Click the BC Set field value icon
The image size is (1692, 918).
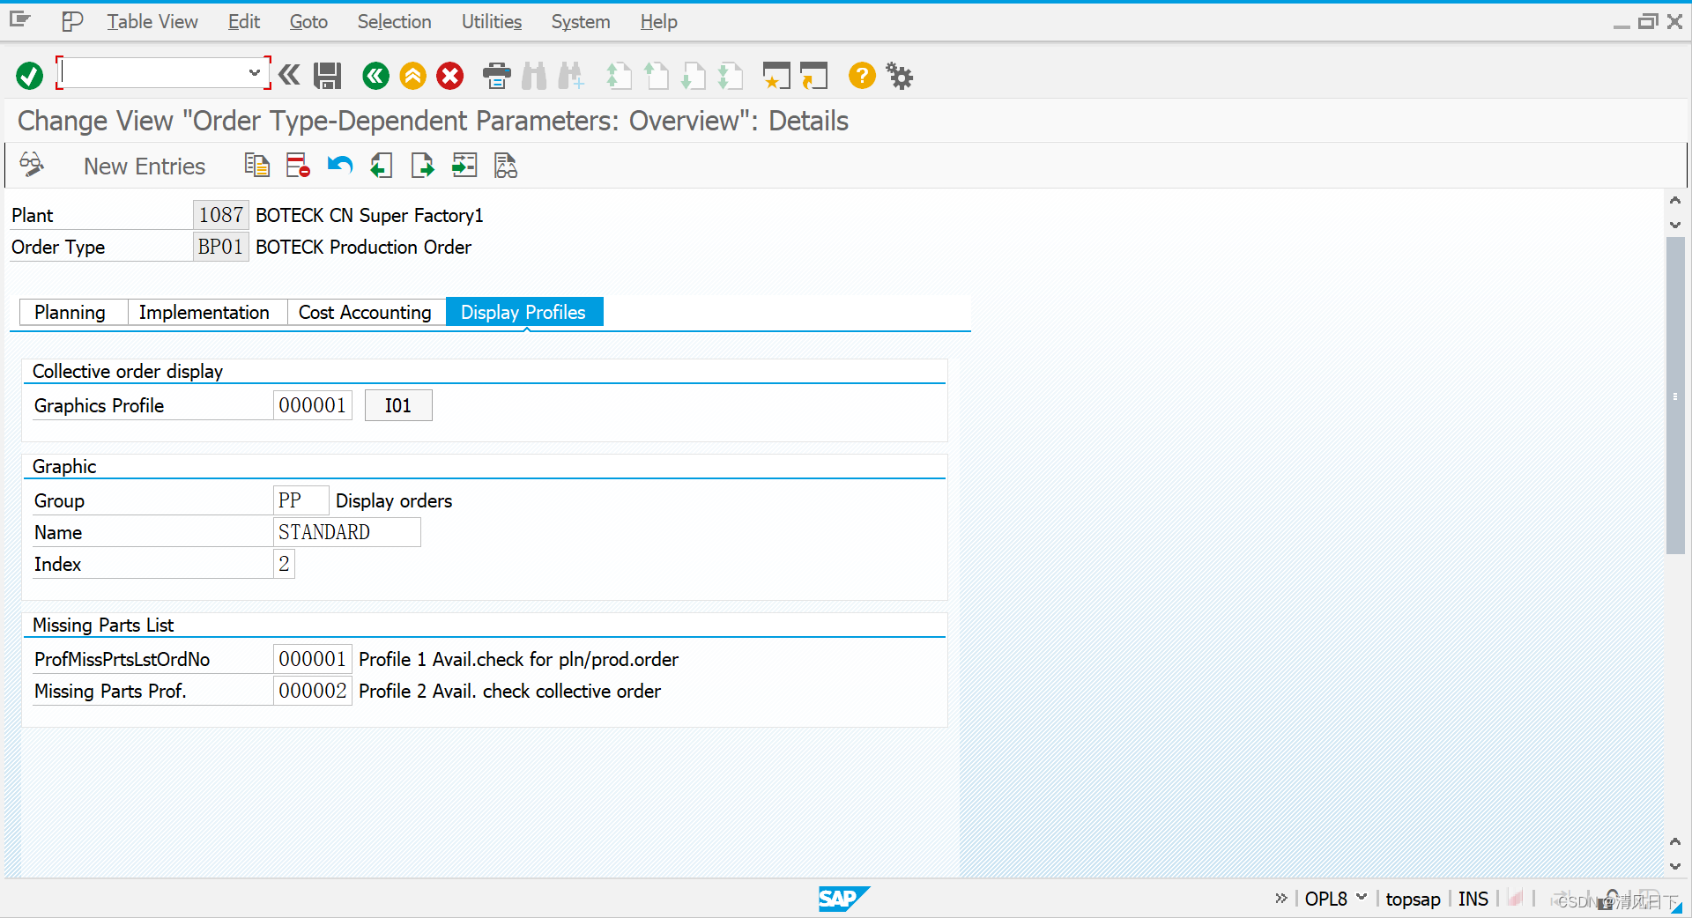coord(506,165)
